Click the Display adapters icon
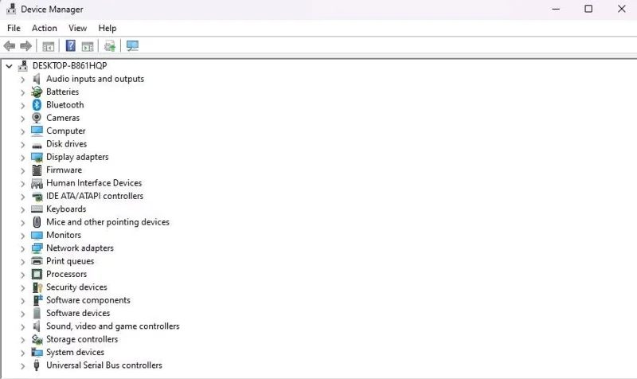This screenshot has height=379, width=637. [37, 157]
